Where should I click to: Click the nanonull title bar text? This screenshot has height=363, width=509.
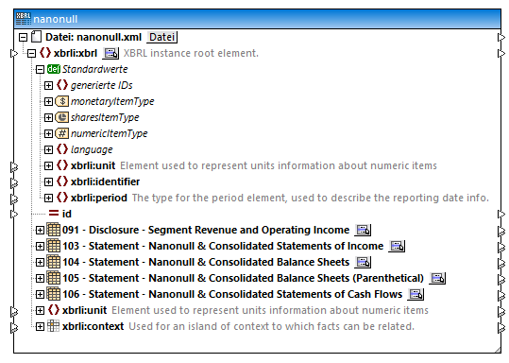pyautogui.click(x=55, y=19)
